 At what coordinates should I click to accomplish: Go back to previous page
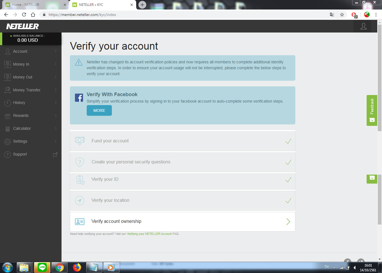pyautogui.click(x=6, y=15)
